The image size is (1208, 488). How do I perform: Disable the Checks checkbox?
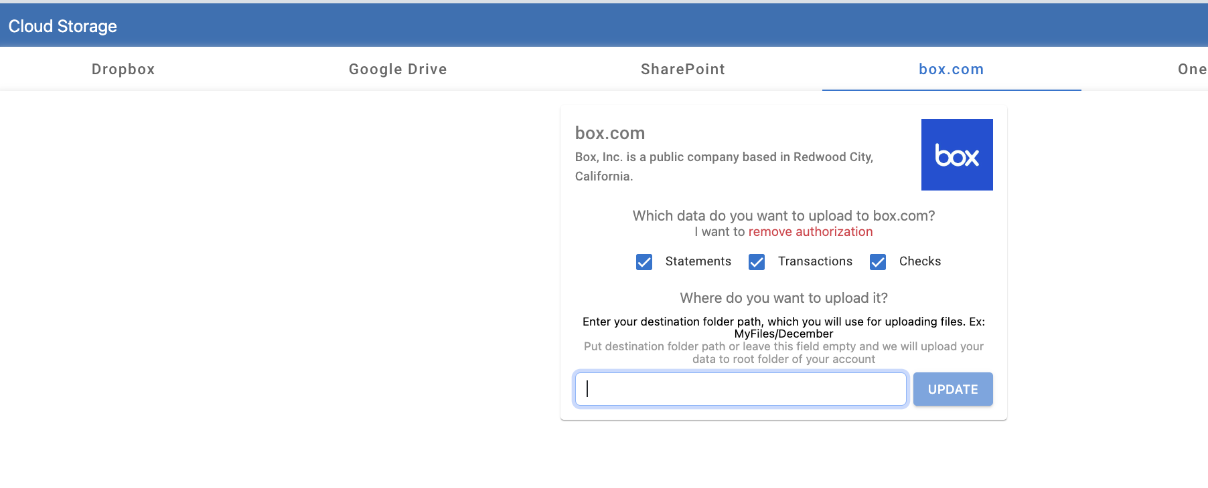point(878,262)
